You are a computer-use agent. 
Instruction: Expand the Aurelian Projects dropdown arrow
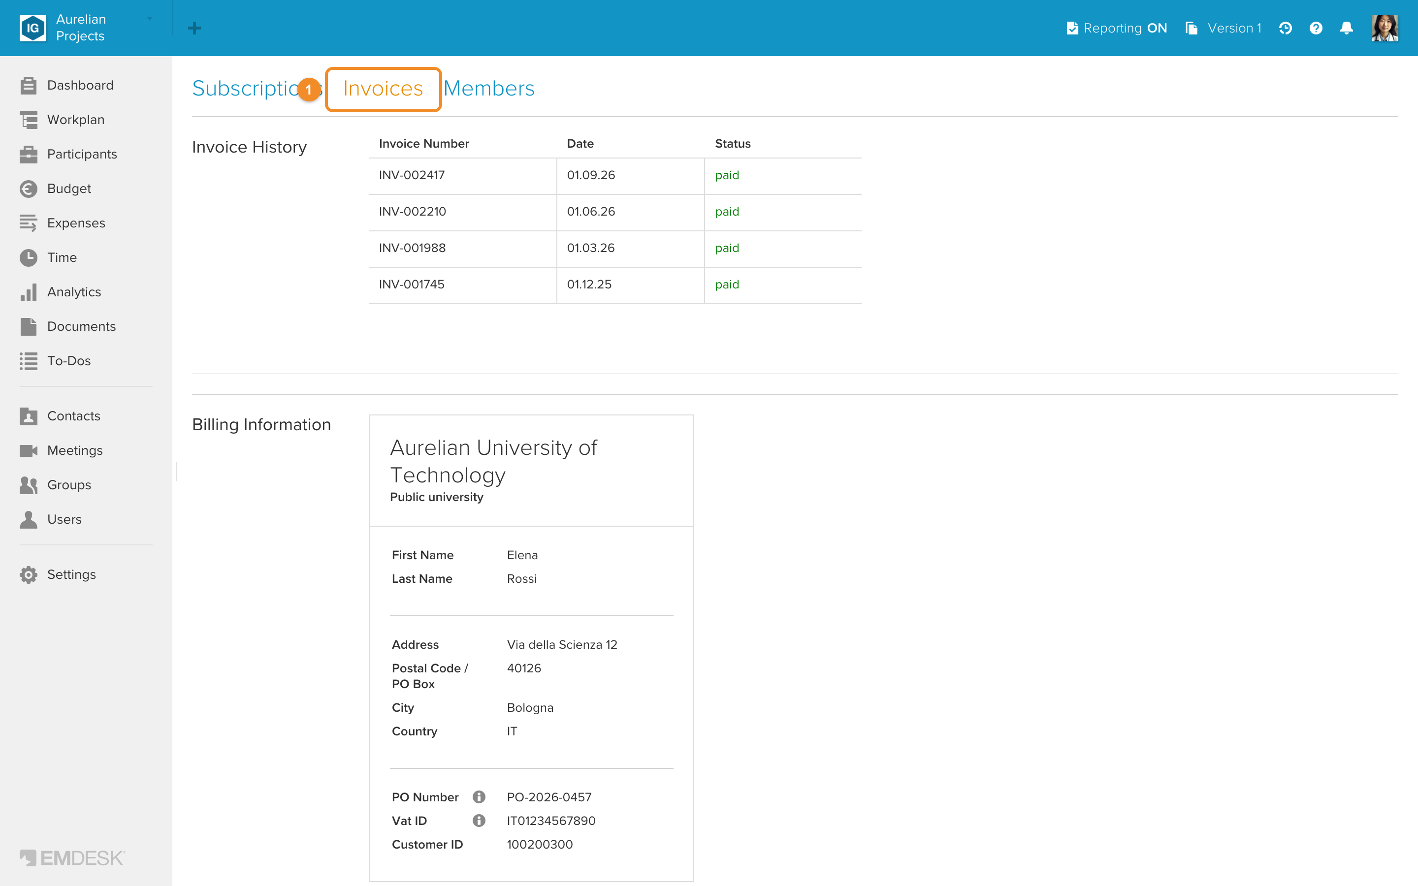coord(149,19)
